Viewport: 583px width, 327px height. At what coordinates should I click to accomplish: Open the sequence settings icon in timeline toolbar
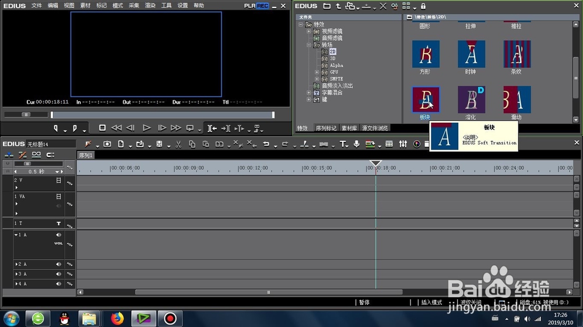coord(88,144)
